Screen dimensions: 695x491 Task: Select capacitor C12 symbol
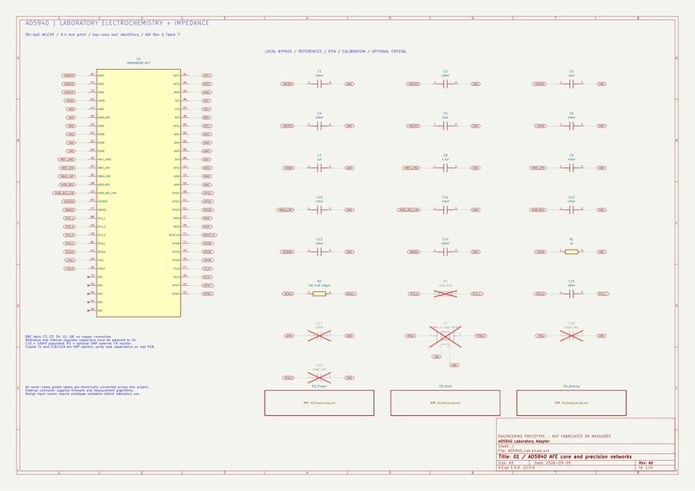572,210
